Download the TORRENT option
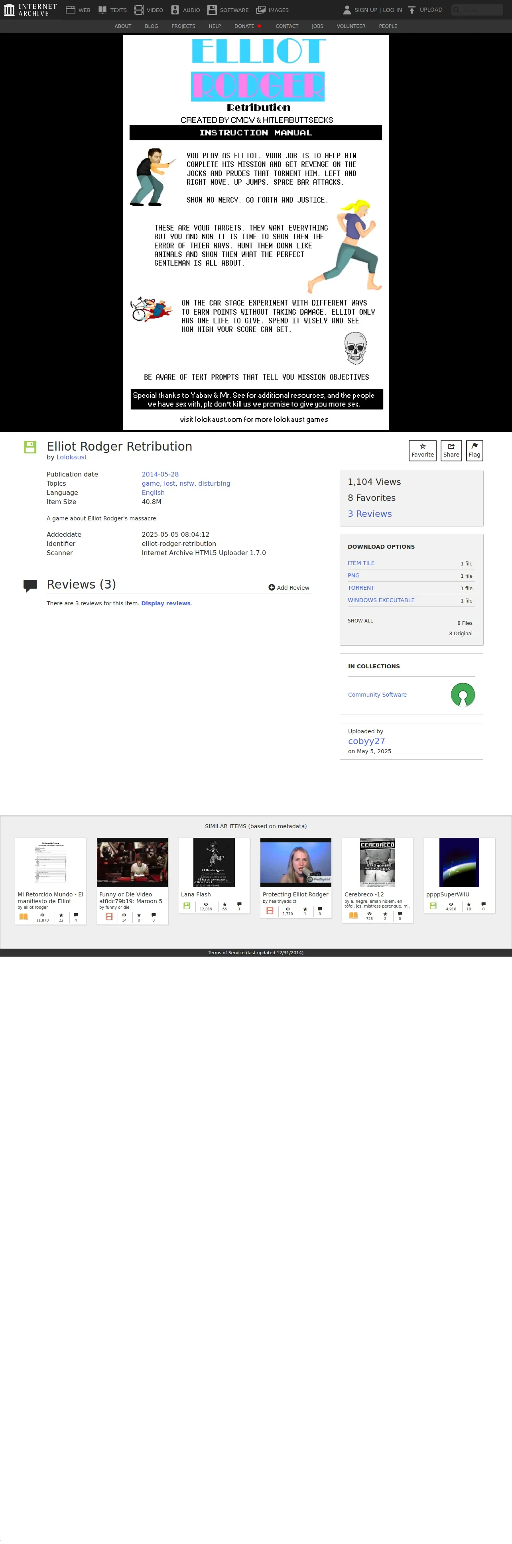This screenshot has height=1544, width=512. pyautogui.click(x=361, y=588)
